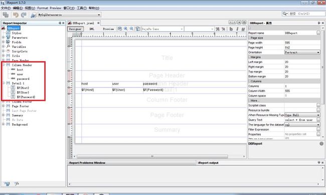The width and height of the screenshot is (326, 195).
Task: Close the DBReport.jrxml tab
Action: click(x=98, y=23)
